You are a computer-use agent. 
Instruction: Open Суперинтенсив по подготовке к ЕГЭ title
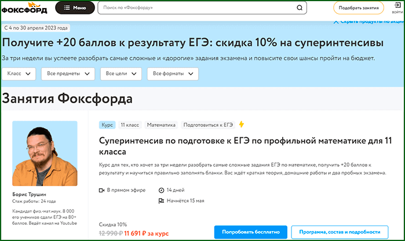coord(246,146)
